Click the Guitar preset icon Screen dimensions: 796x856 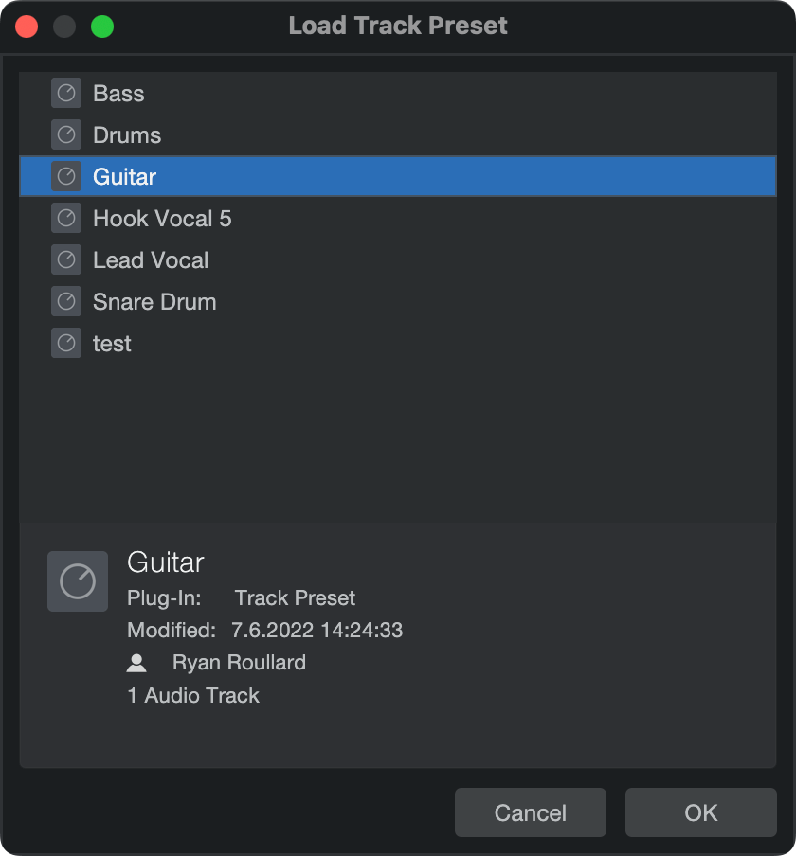[x=65, y=176]
